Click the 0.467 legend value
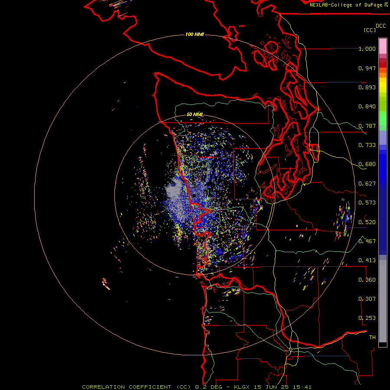Screen dimensions: 390x390 tap(367, 241)
